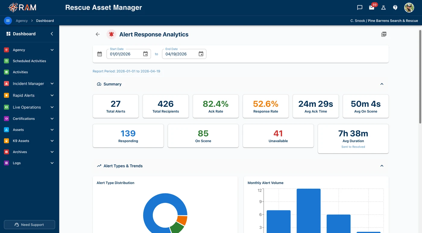Click the Scheduled Activities sidebar icon
422x233 pixels.
click(x=6, y=61)
